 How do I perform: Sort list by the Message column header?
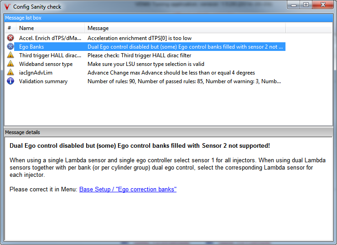pyautogui.click(x=185, y=28)
